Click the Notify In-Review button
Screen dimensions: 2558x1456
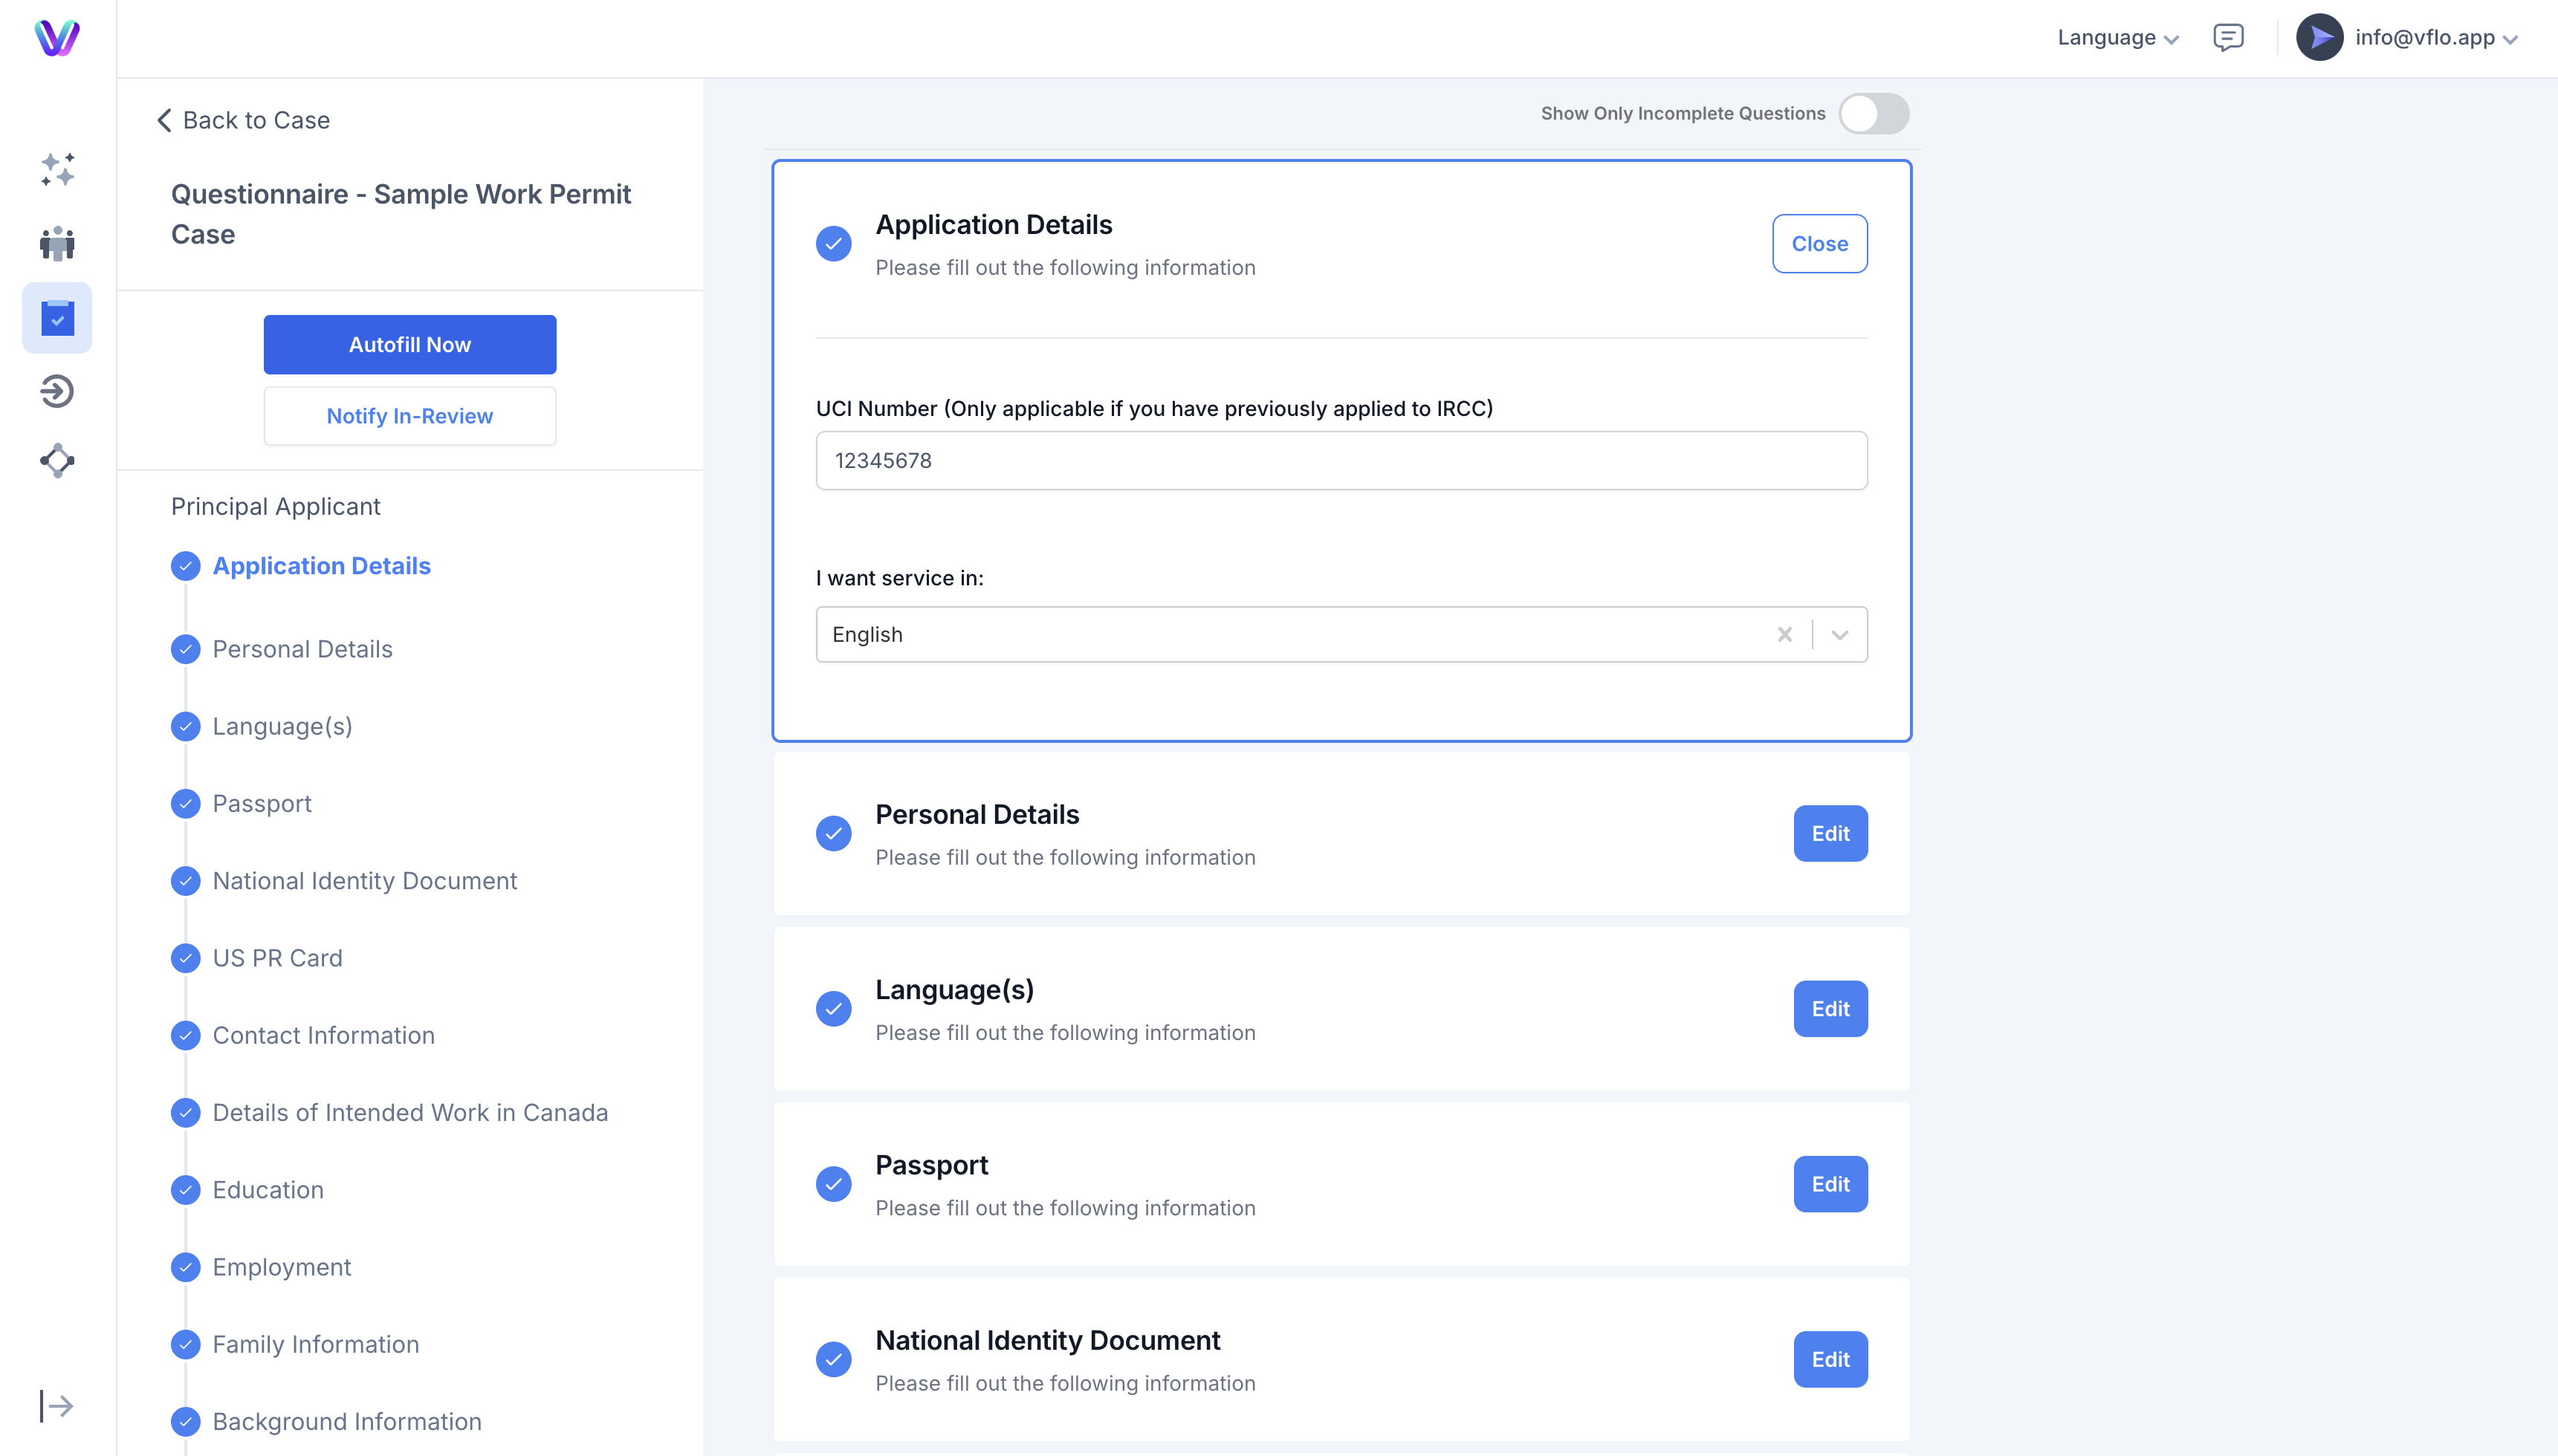pos(410,416)
